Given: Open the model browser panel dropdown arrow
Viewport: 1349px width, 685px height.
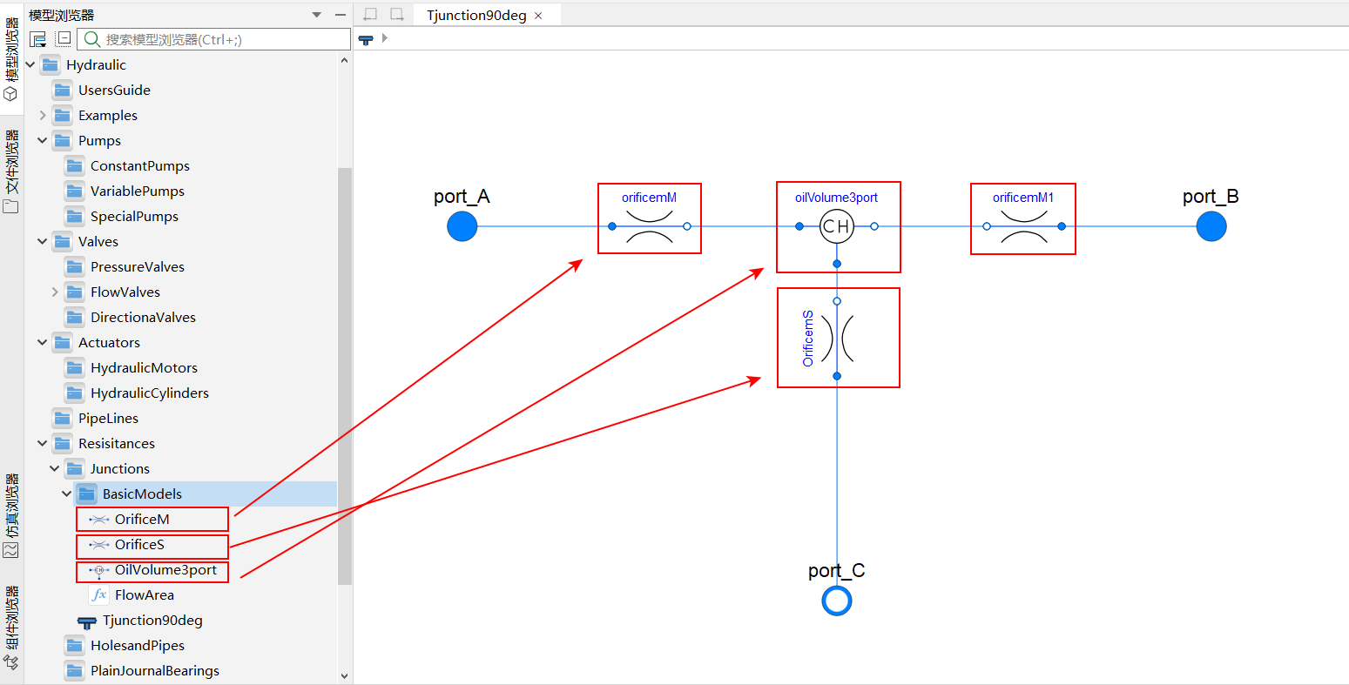Looking at the screenshot, I should 316,15.
